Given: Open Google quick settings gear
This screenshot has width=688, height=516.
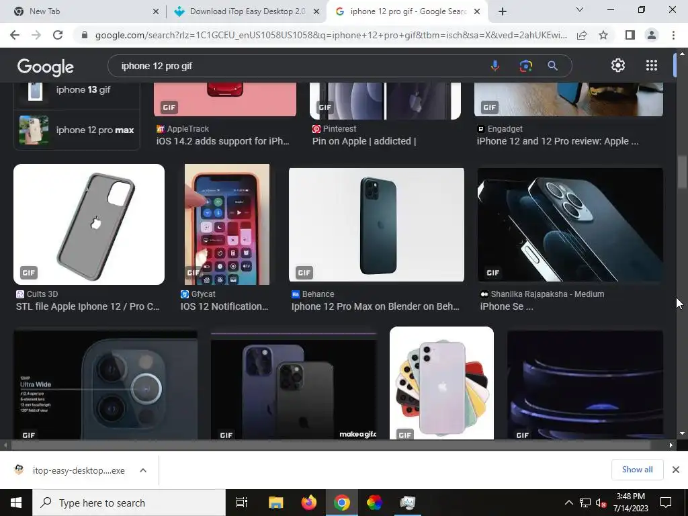Looking at the screenshot, I should [618, 65].
